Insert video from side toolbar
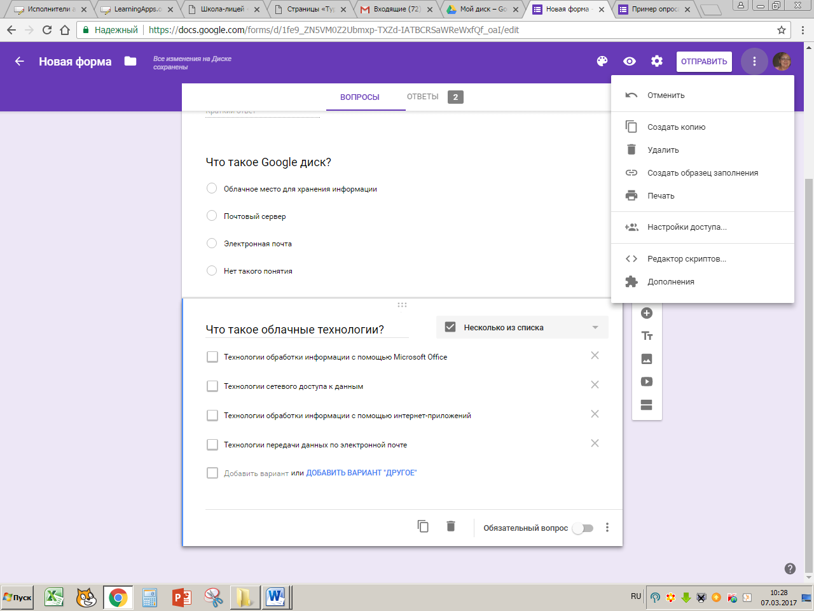This screenshot has height=611, width=814. (647, 382)
